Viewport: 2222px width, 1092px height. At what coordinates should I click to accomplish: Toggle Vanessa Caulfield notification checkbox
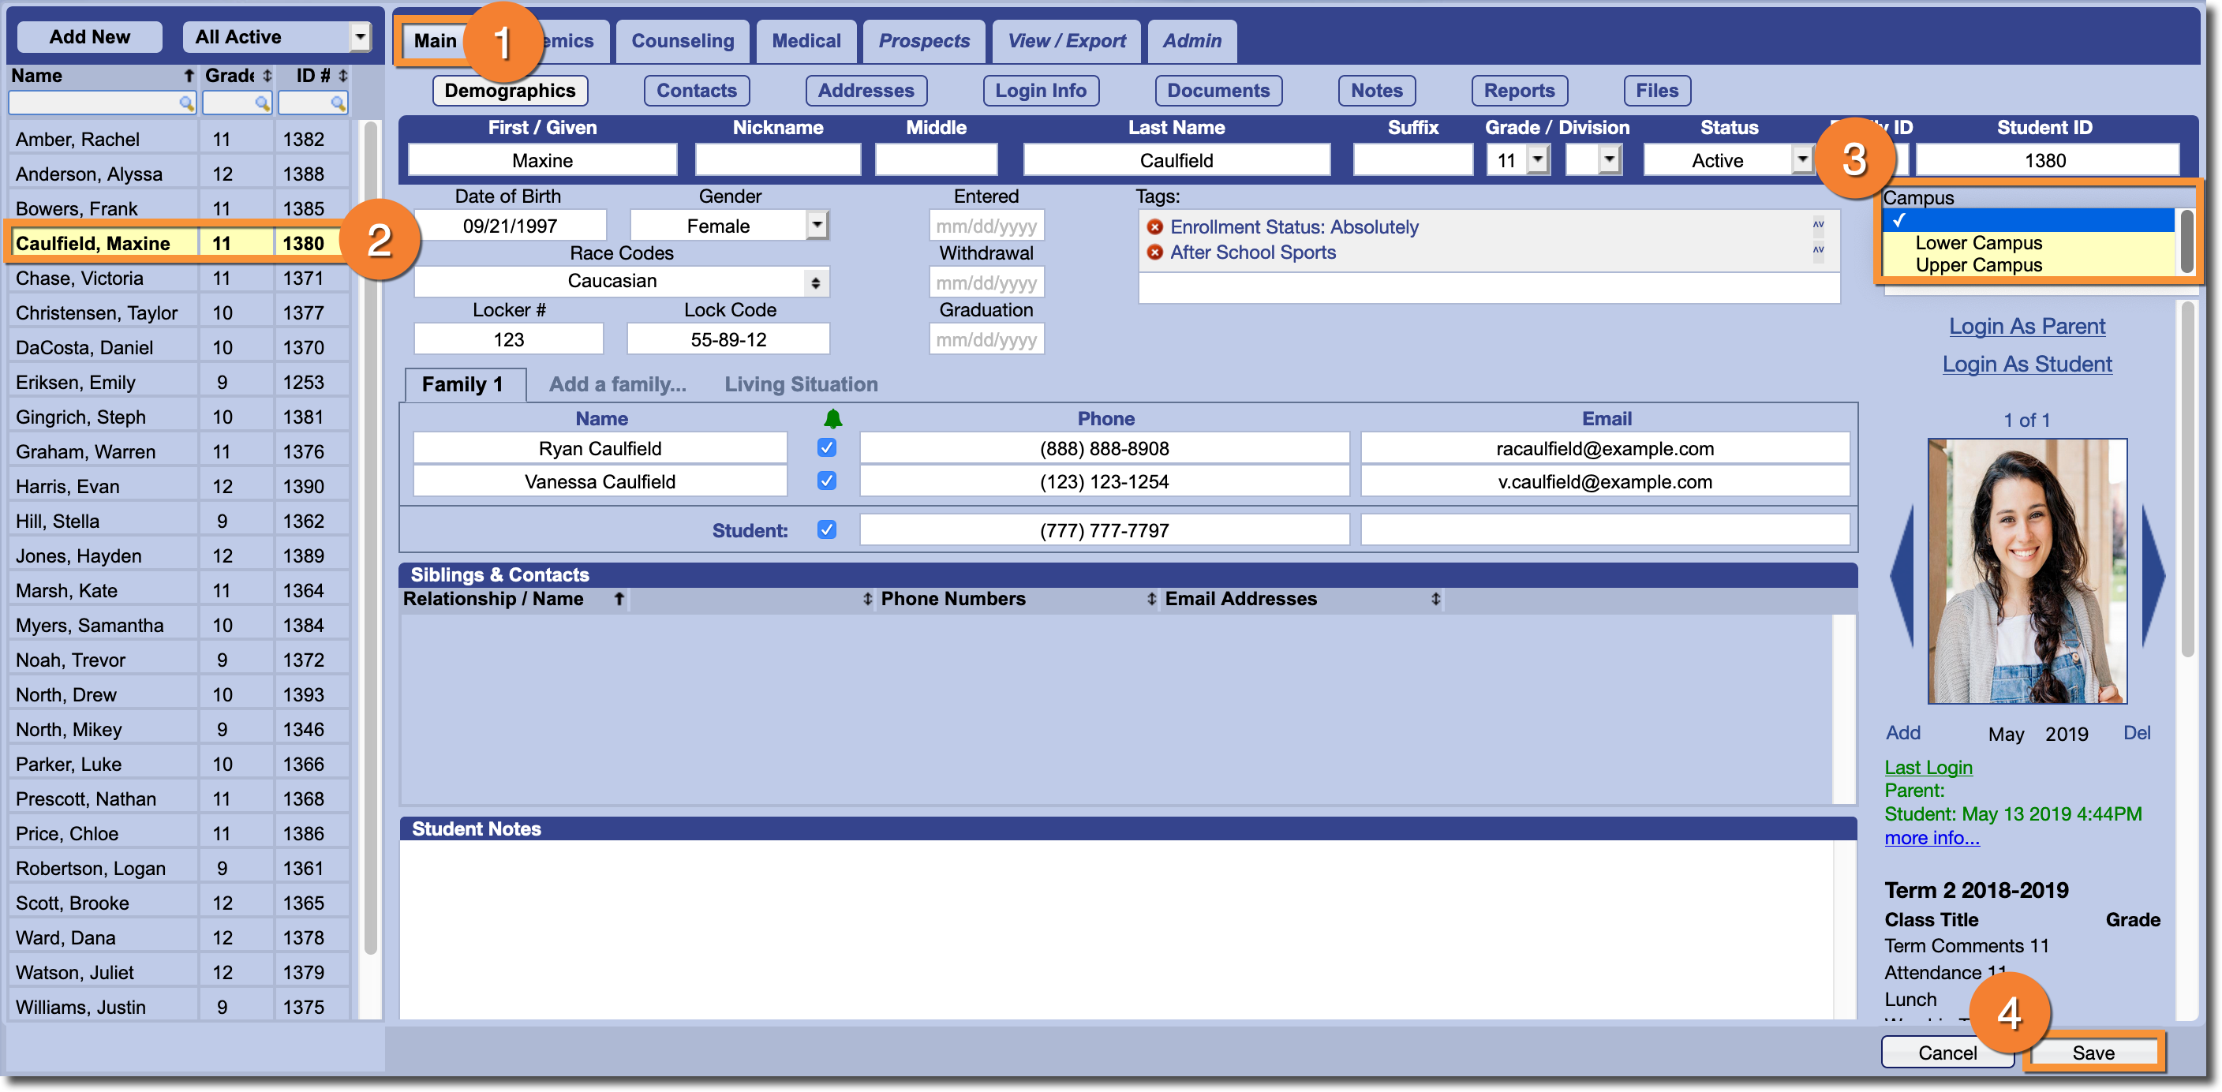(x=826, y=481)
